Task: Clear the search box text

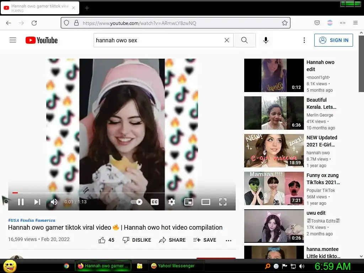Action: coord(227,40)
